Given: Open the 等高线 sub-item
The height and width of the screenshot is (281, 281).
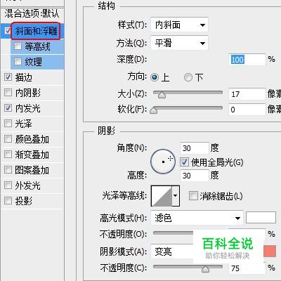Looking at the screenshot, I should tap(37, 46).
